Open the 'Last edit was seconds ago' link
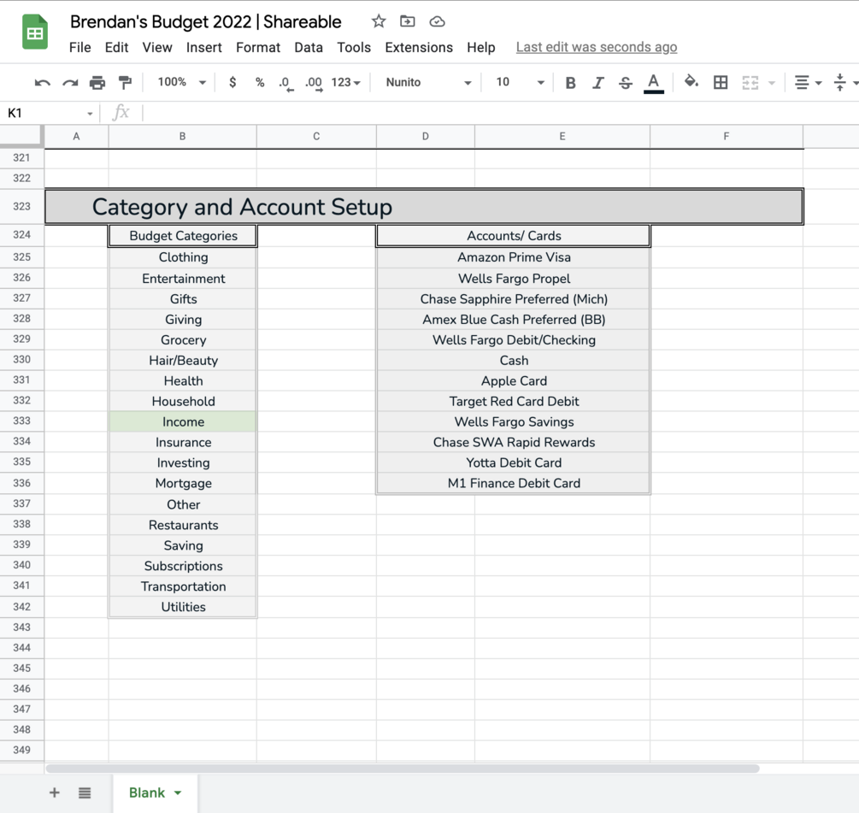 coord(597,47)
